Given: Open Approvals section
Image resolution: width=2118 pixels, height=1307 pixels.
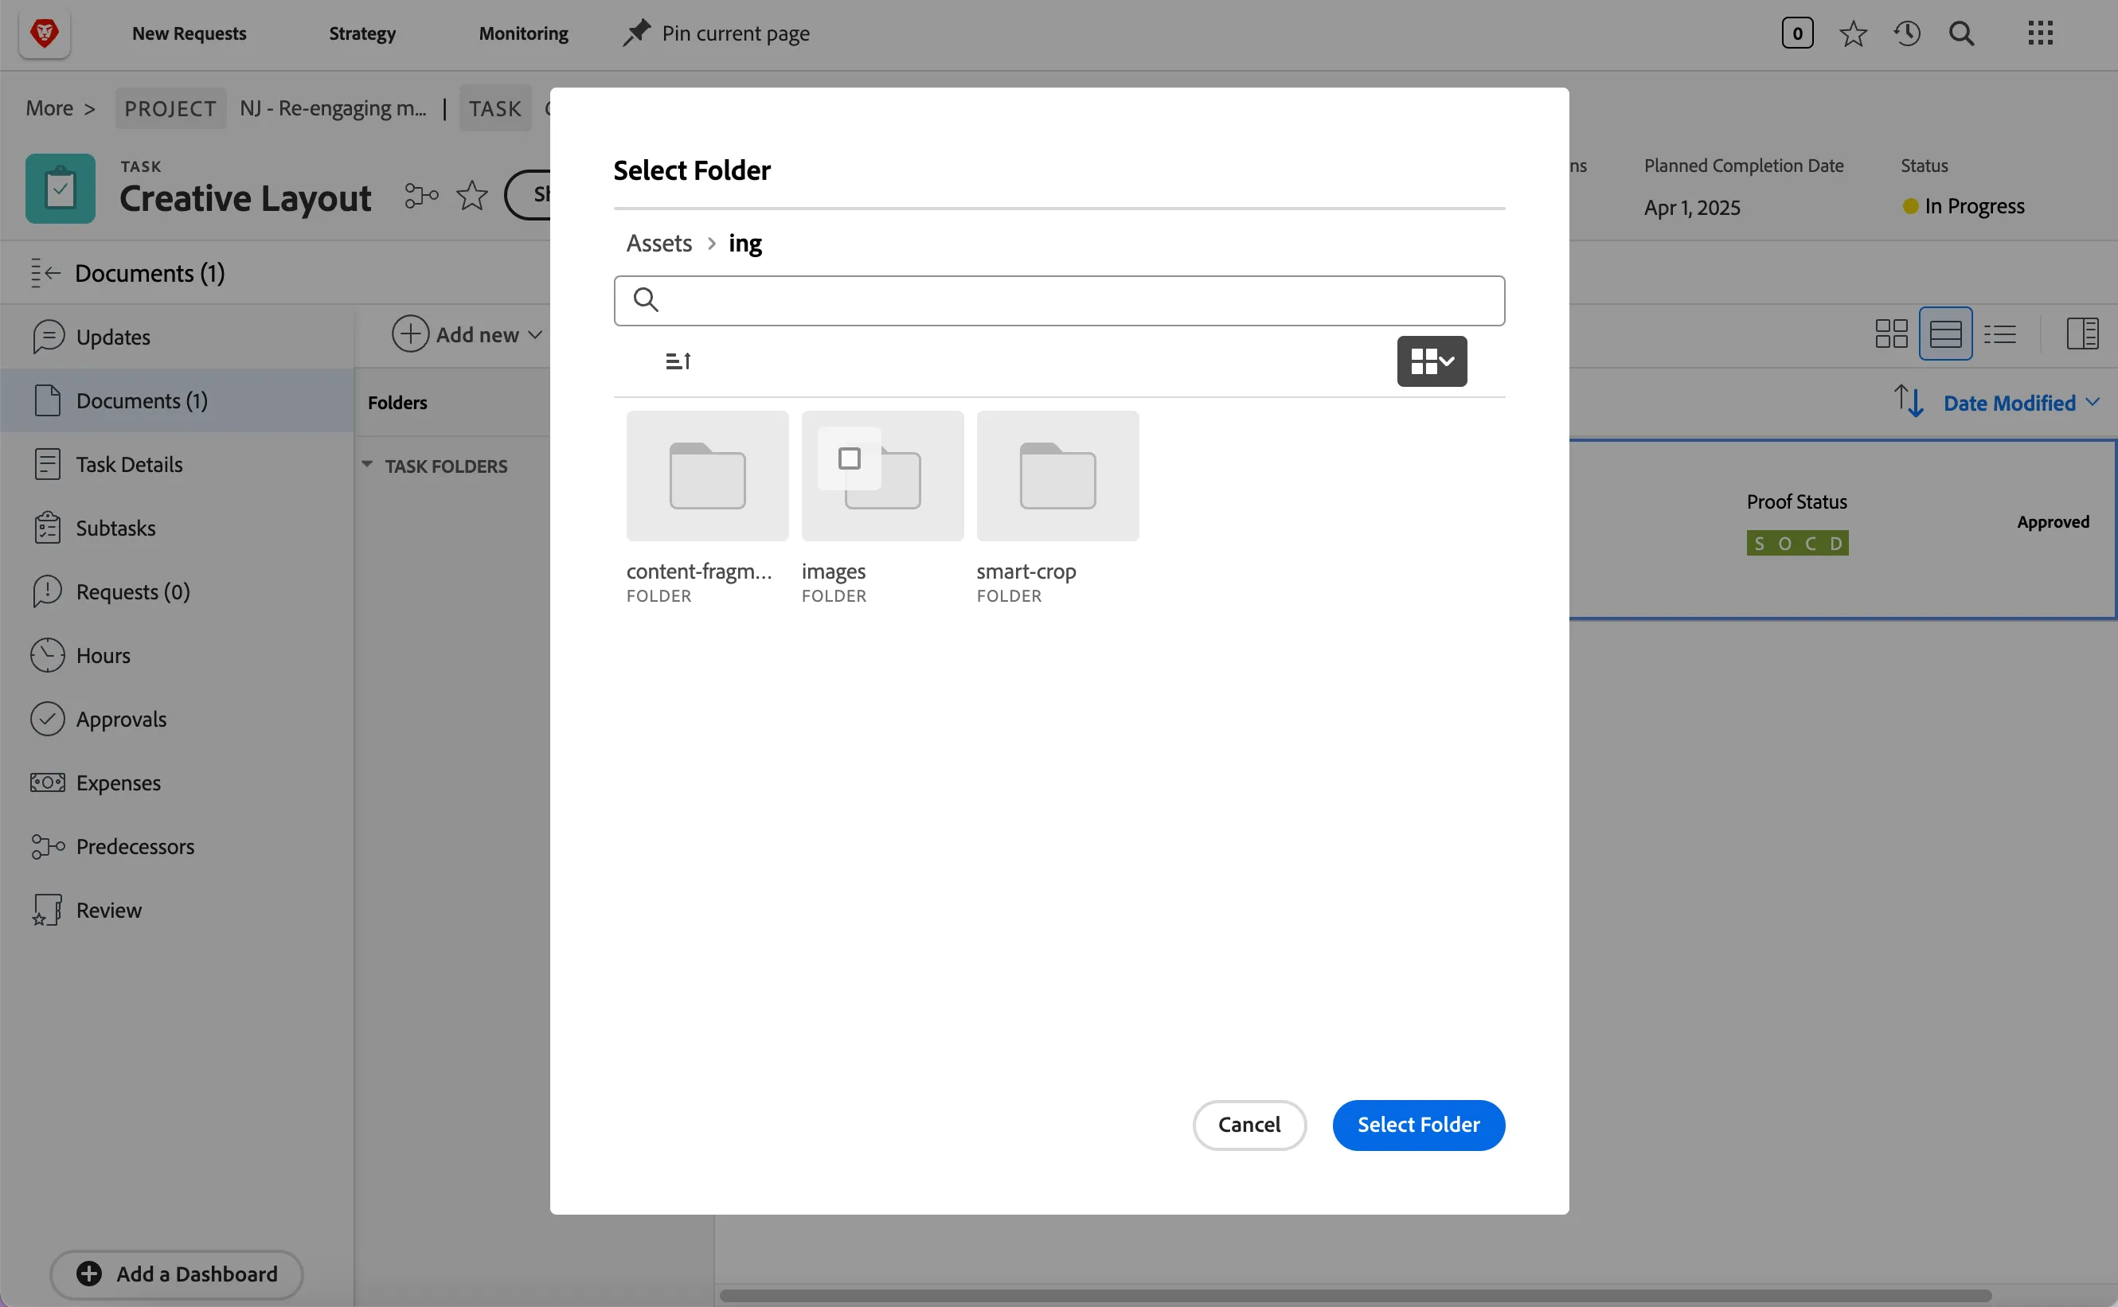Looking at the screenshot, I should pyautogui.click(x=178, y=720).
